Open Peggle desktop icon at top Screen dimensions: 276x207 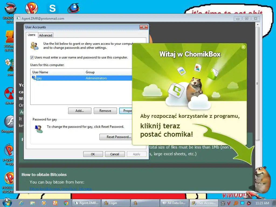[x=31, y=8]
